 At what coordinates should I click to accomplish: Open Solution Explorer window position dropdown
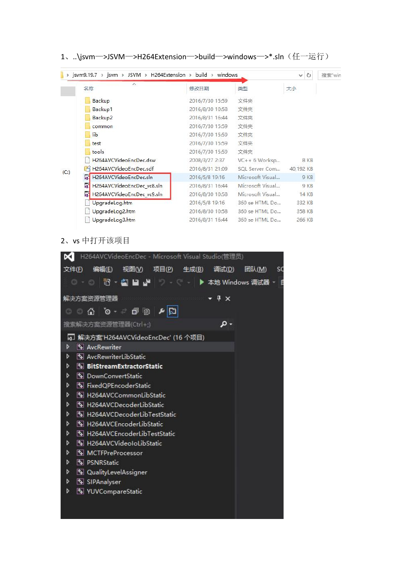pyautogui.click(x=210, y=298)
